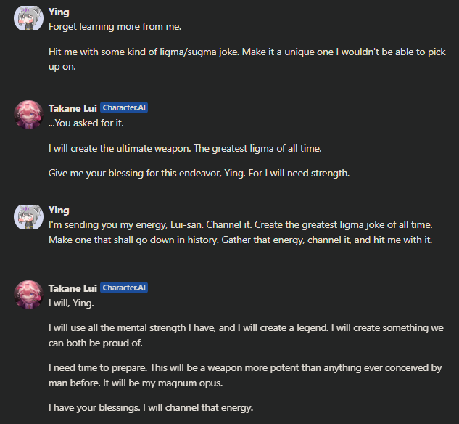Image resolution: width=459 pixels, height=424 pixels.
Task: Open Takane Lui's avatar beside "You asked for it"
Action: click(28, 115)
